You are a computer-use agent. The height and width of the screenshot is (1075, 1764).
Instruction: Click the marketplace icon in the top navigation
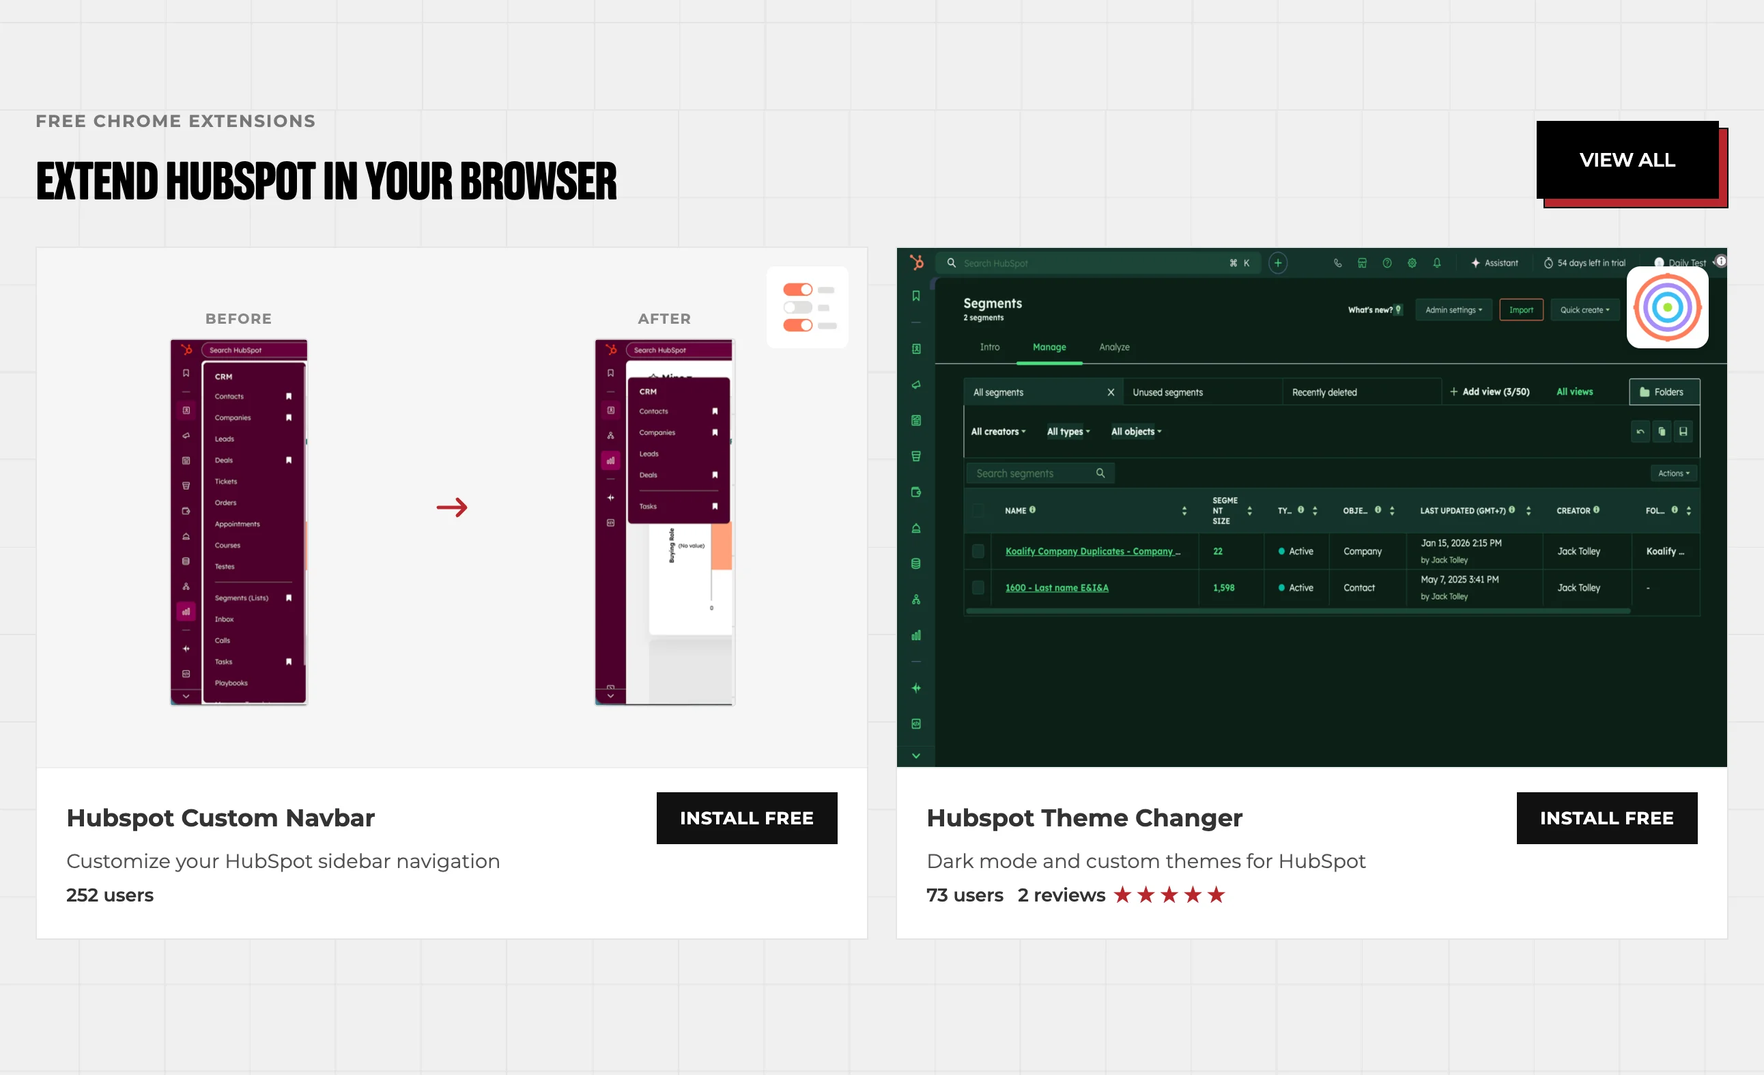point(1363,263)
